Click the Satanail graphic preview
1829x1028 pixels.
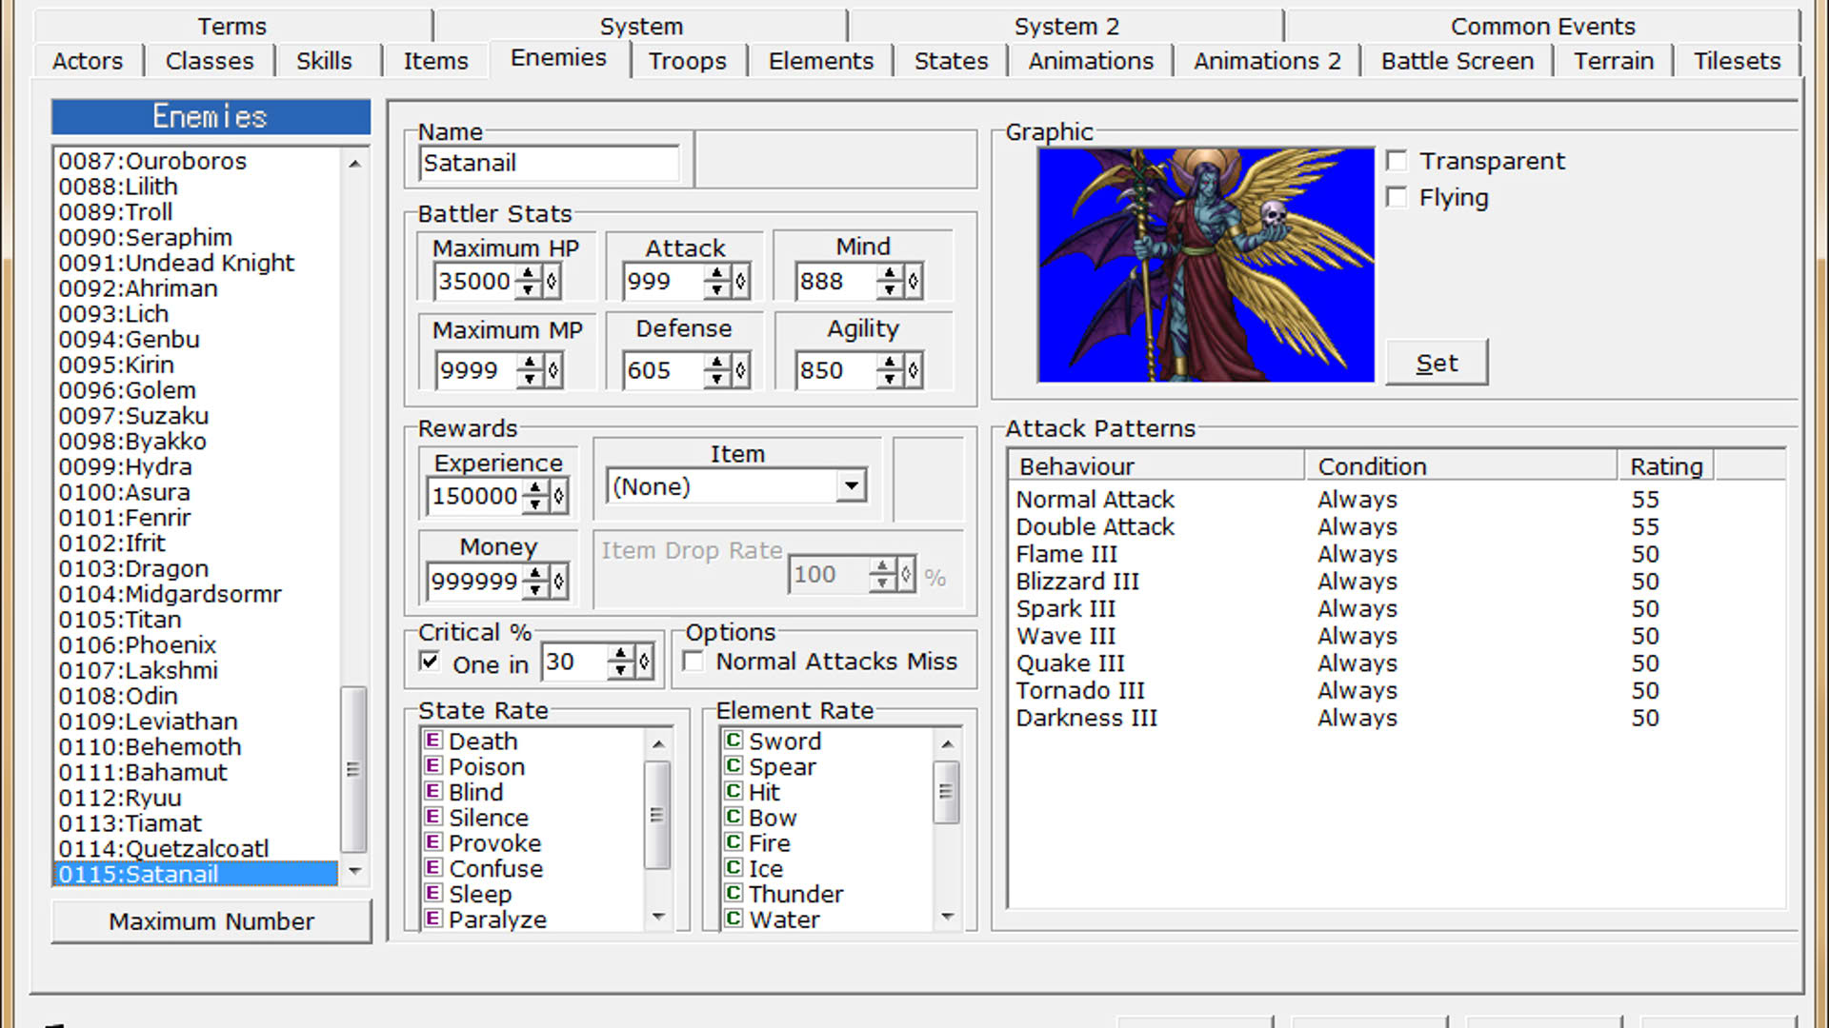coord(1206,265)
